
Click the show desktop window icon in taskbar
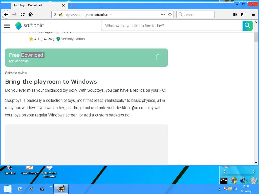(20, 189)
